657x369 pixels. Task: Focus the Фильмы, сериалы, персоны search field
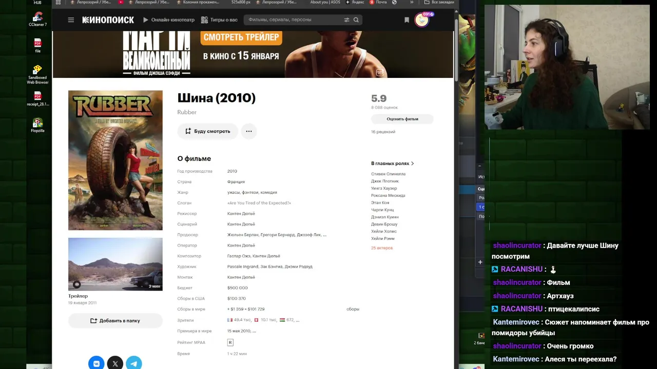(x=295, y=20)
